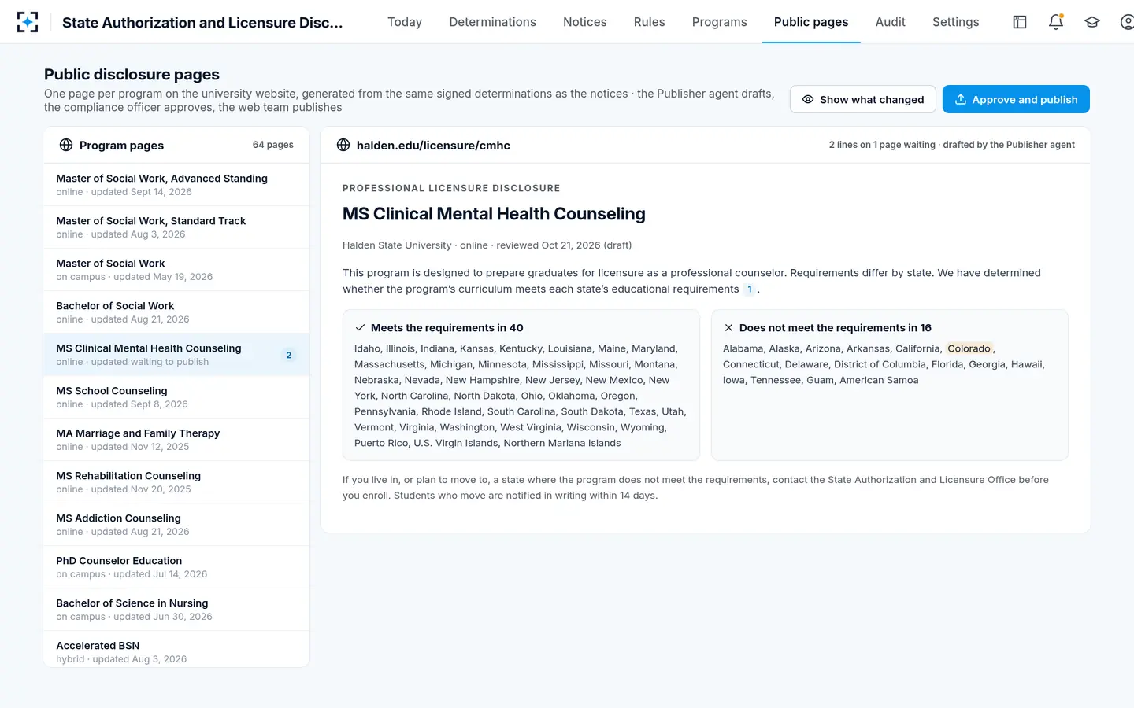Open MS Rehabilitation Counseling page
Screen dimensions: 1134x708
[176, 482]
